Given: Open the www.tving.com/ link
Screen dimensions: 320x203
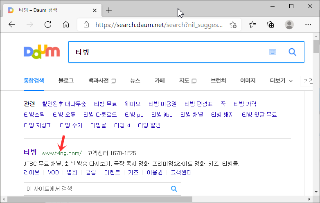Looking at the screenshot, I should (62, 153).
